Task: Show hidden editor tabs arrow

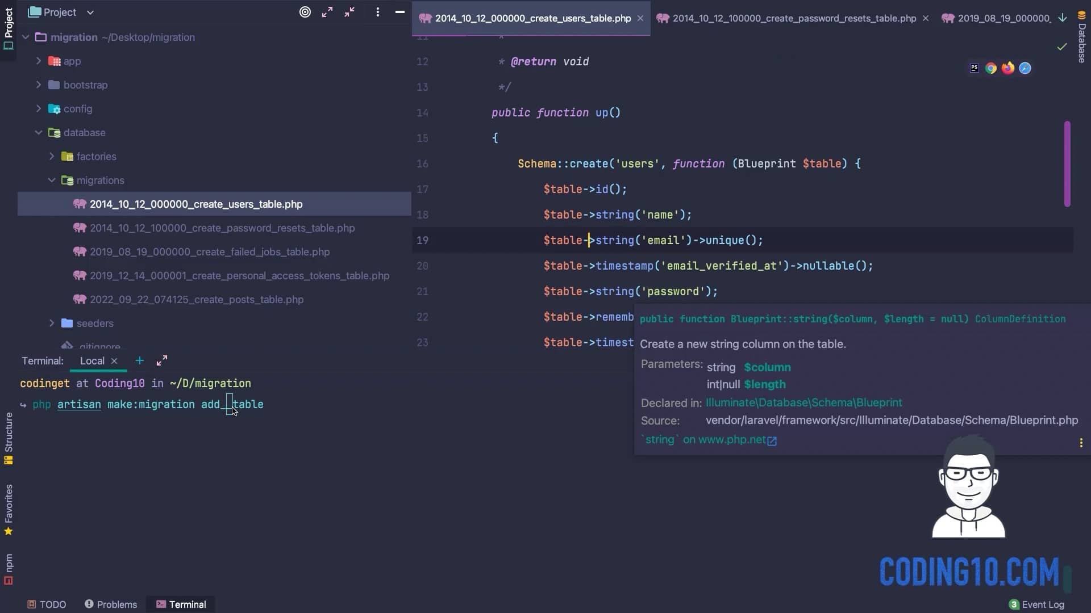Action: pos(1063,18)
